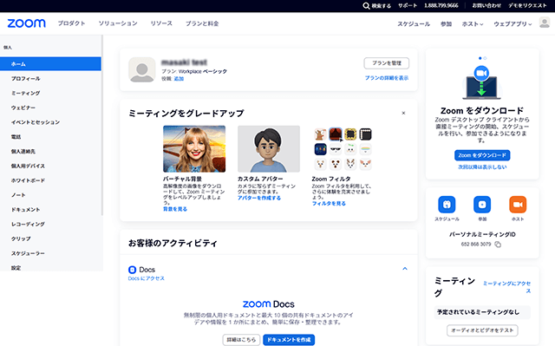Click the phone number 1.888.799.9666

(441, 6)
